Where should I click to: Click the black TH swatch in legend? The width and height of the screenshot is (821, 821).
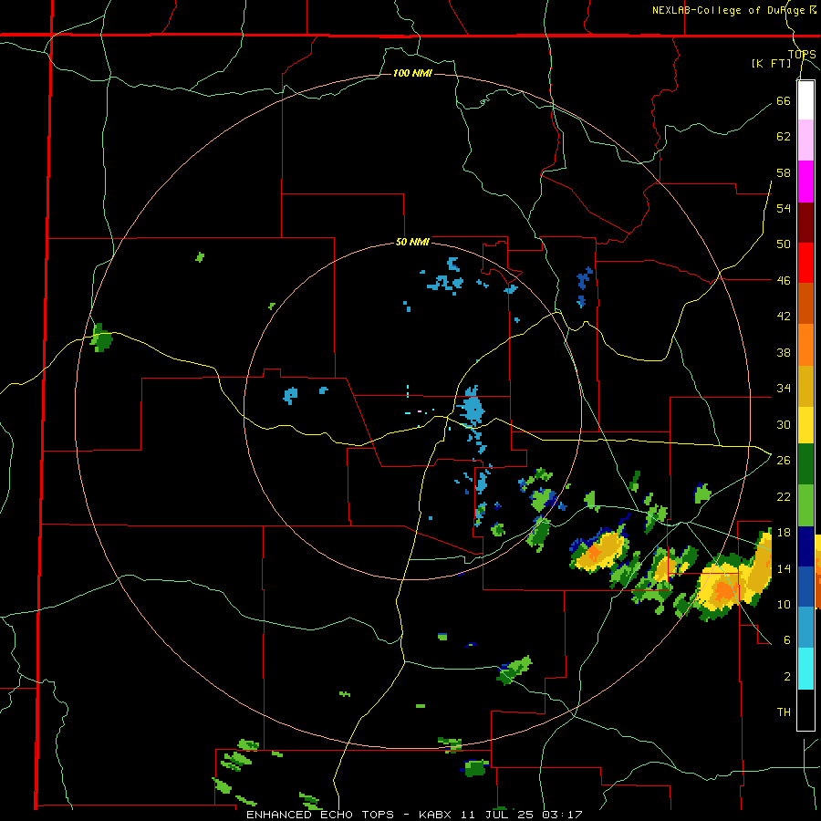coord(805,710)
